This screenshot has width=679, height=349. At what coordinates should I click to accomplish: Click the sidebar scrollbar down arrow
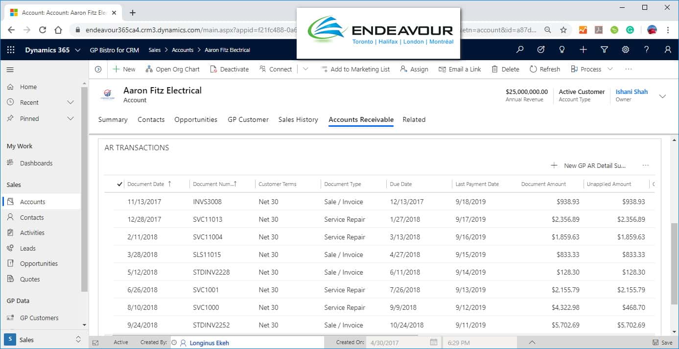pyautogui.click(x=84, y=325)
